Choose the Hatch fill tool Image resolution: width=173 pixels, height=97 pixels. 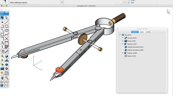pos(7,47)
